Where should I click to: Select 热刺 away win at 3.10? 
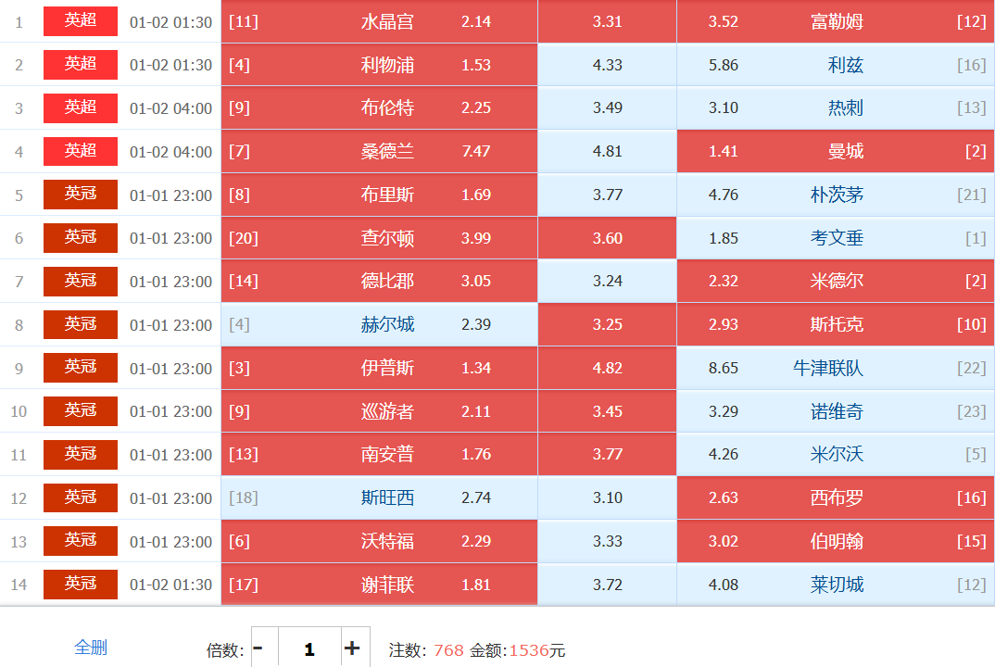835,107
